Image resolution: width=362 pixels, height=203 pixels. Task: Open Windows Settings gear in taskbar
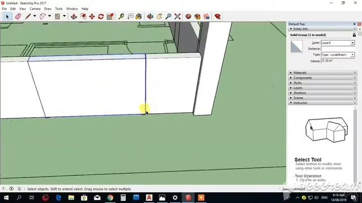[x=175, y=198]
